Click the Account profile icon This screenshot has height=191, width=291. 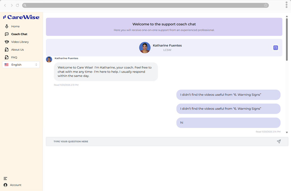tap(5, 185)
